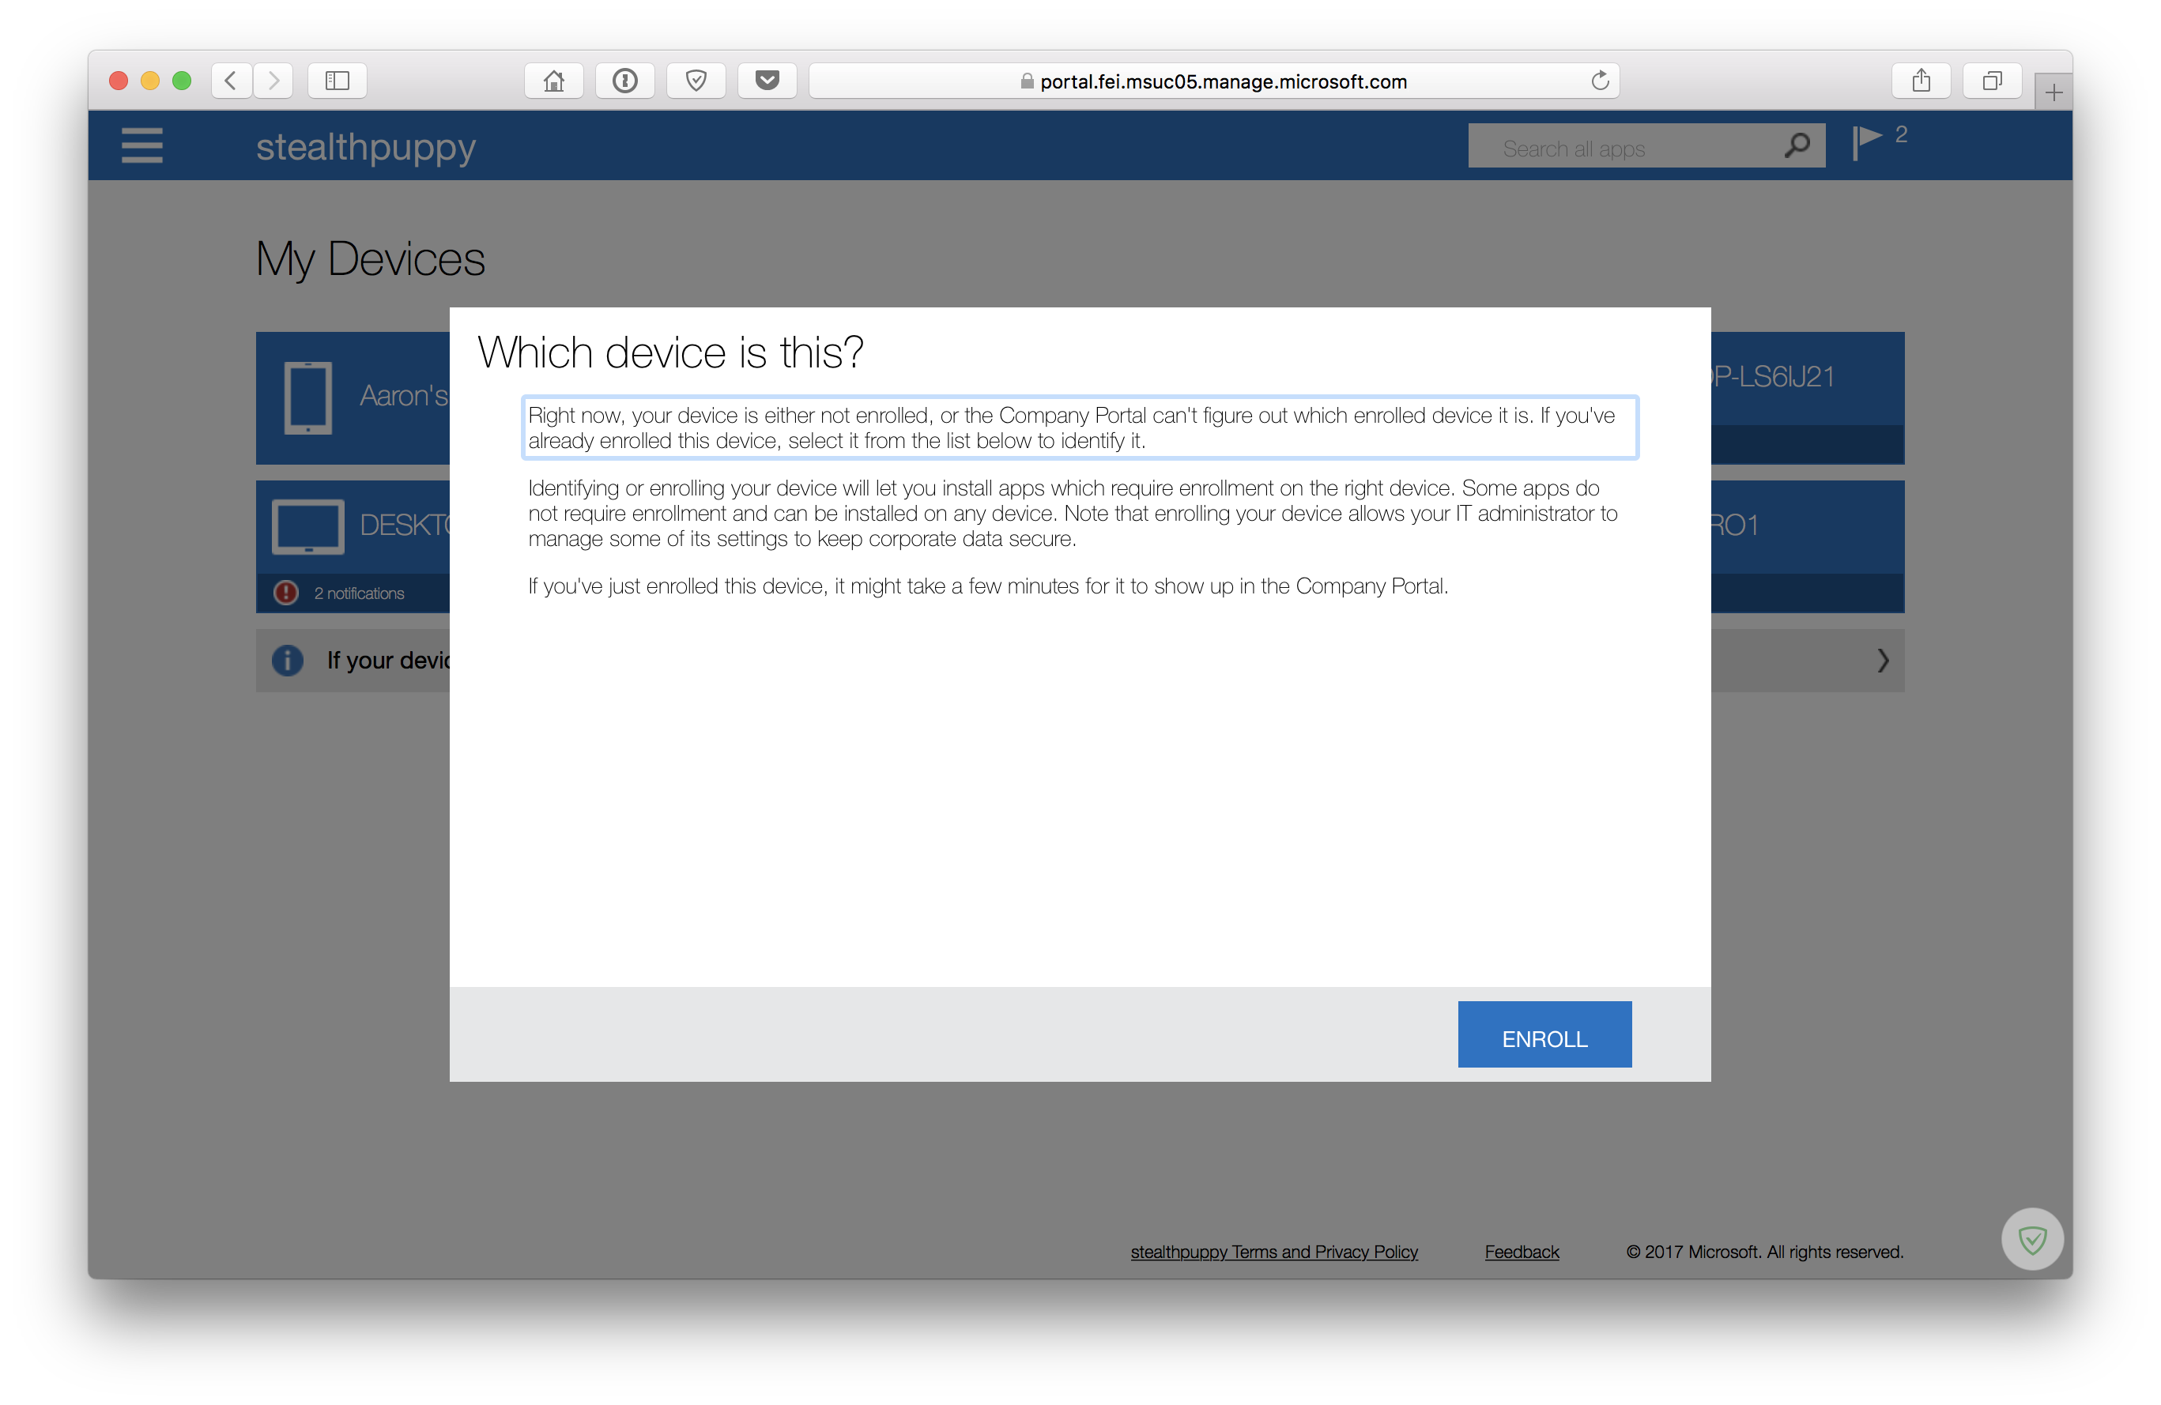Click the info icon in browser toolbar

point(625,81)
